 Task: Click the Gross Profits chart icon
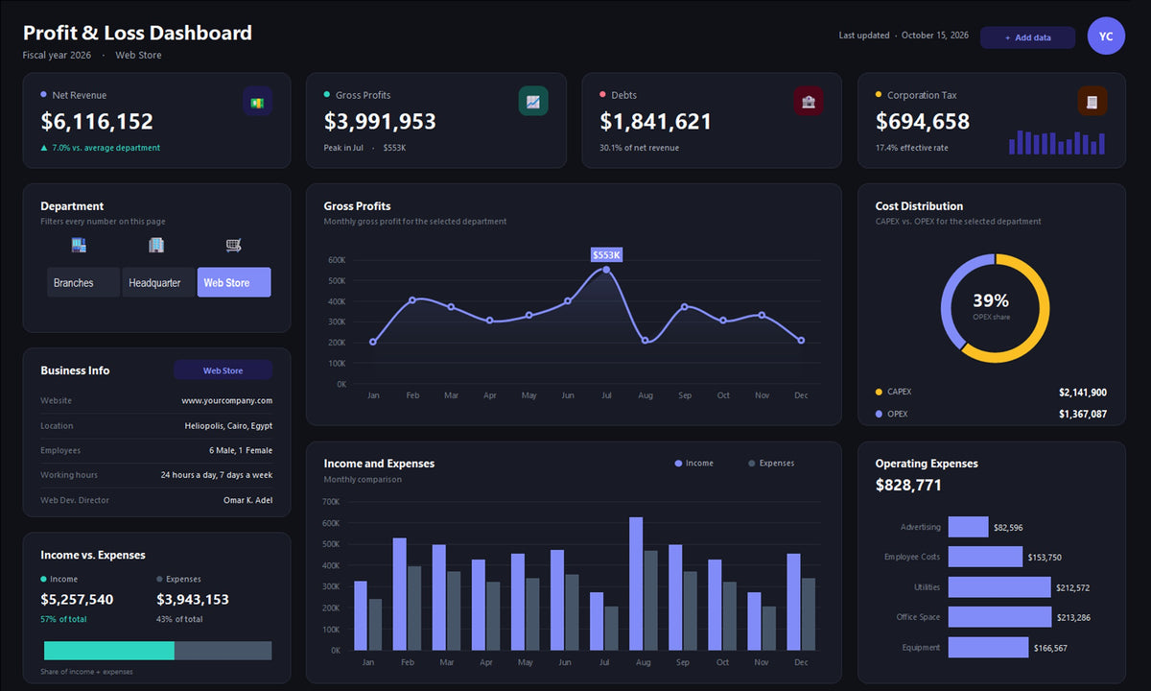point(533,101)
